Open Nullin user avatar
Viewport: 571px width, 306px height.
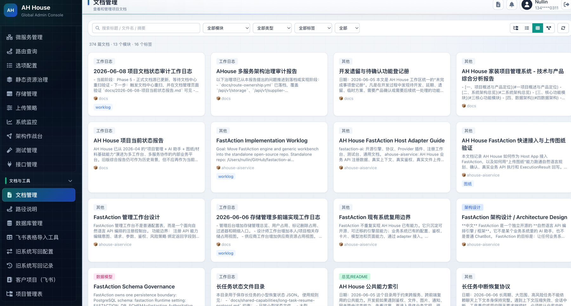point(527,4)
